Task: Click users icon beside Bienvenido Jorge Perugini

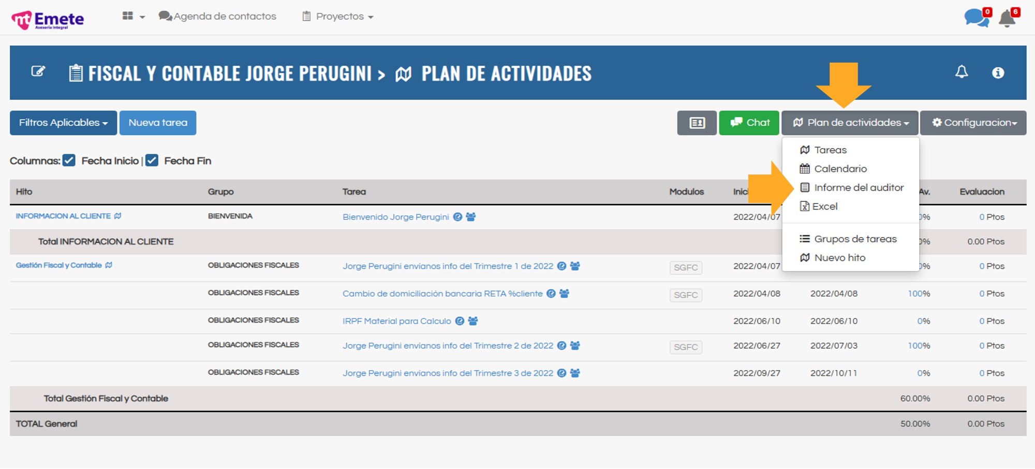Action: (470, 217)
